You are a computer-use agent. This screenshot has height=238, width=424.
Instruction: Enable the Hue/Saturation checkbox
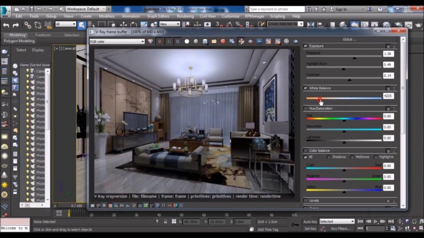(x=306, y=108)
